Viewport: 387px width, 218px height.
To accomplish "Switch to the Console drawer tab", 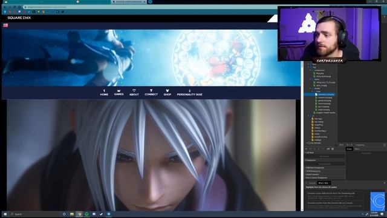I will 312,183.
